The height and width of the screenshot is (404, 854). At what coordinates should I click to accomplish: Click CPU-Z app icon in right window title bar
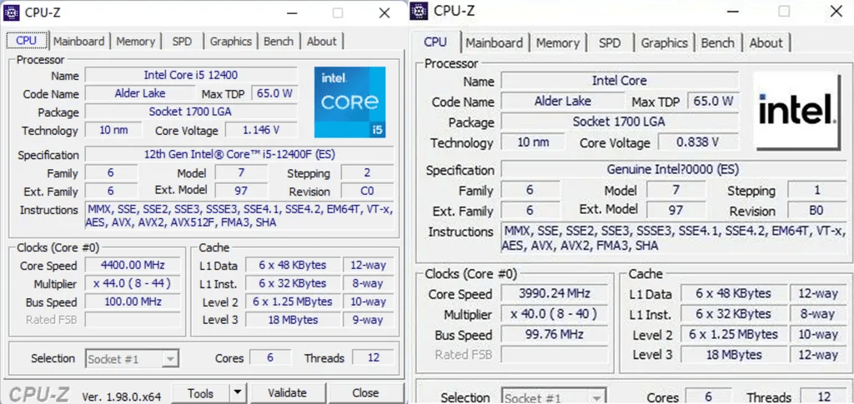coord(419,11)
